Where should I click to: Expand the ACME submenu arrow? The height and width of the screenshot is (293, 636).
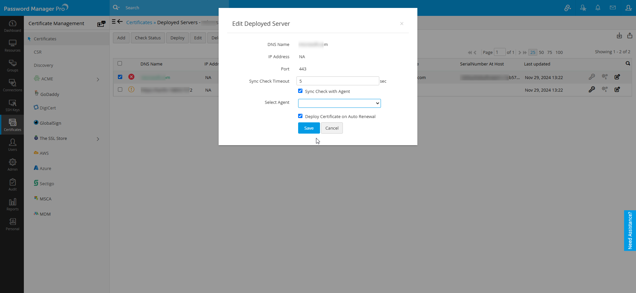click(x=98, y=79)
